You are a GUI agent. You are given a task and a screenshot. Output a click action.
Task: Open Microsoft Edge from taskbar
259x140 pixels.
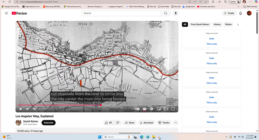point(142,137)
